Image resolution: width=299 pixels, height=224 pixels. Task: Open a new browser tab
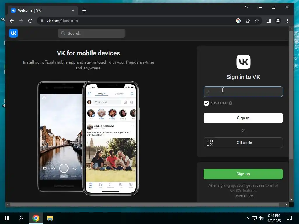pyautogui.click(x=84, y=10)
